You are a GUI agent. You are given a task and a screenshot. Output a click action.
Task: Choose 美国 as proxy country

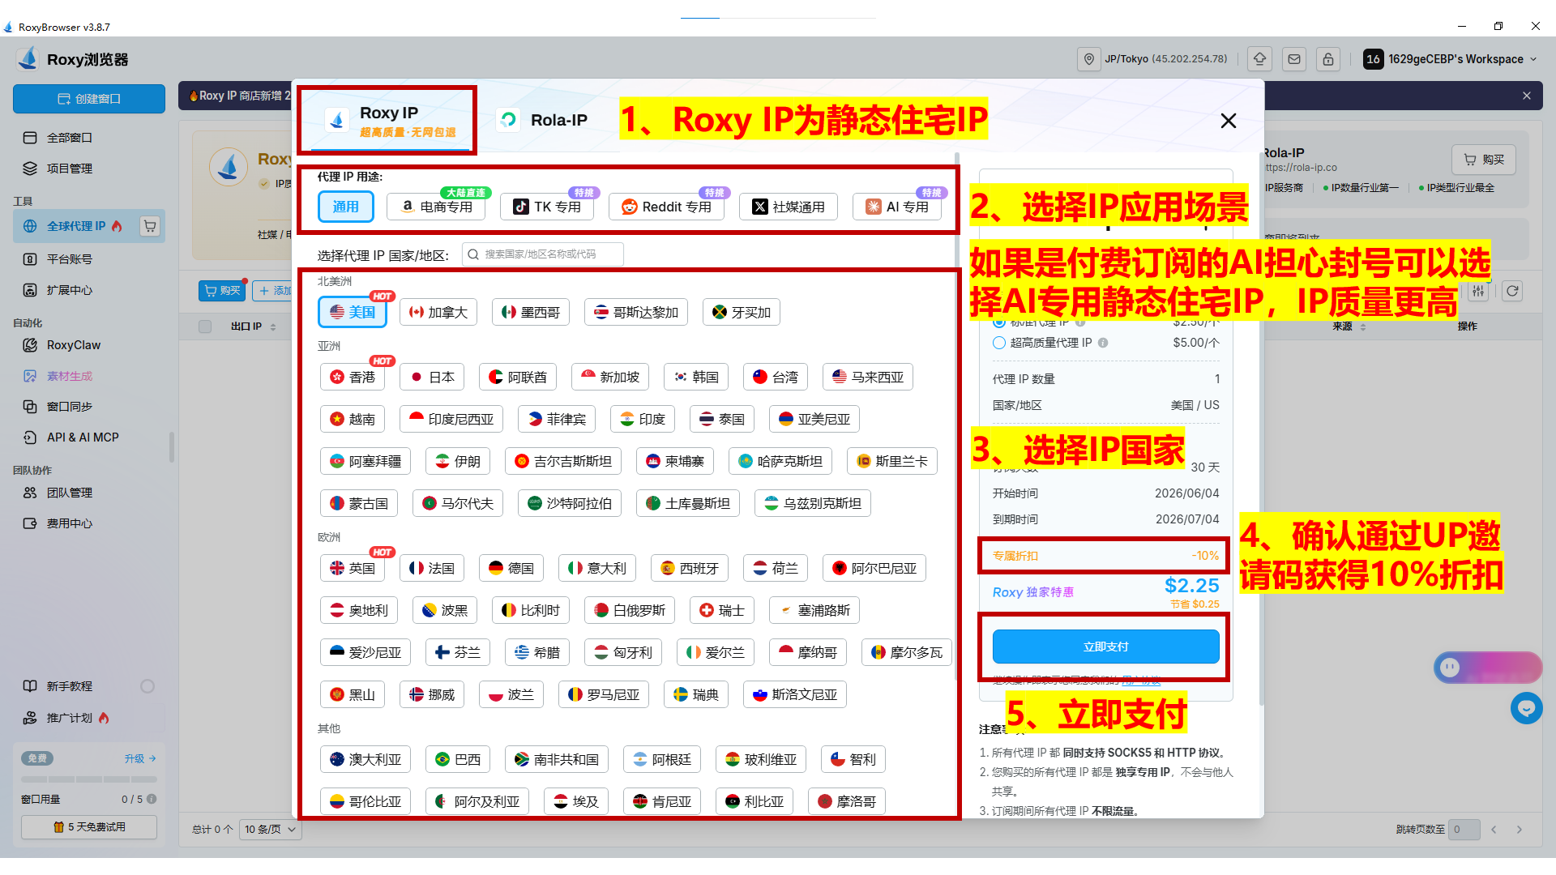353,312
